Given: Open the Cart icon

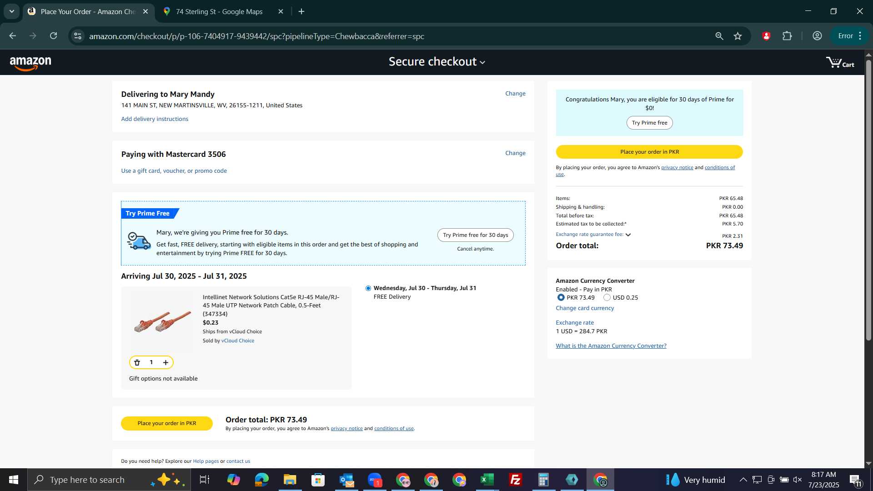Looking at the screenshot, I should [840, 62].
